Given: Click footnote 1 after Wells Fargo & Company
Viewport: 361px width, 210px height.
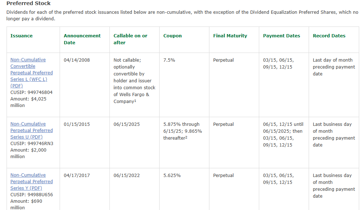Looking at the screenshot, I should [135, 100].
